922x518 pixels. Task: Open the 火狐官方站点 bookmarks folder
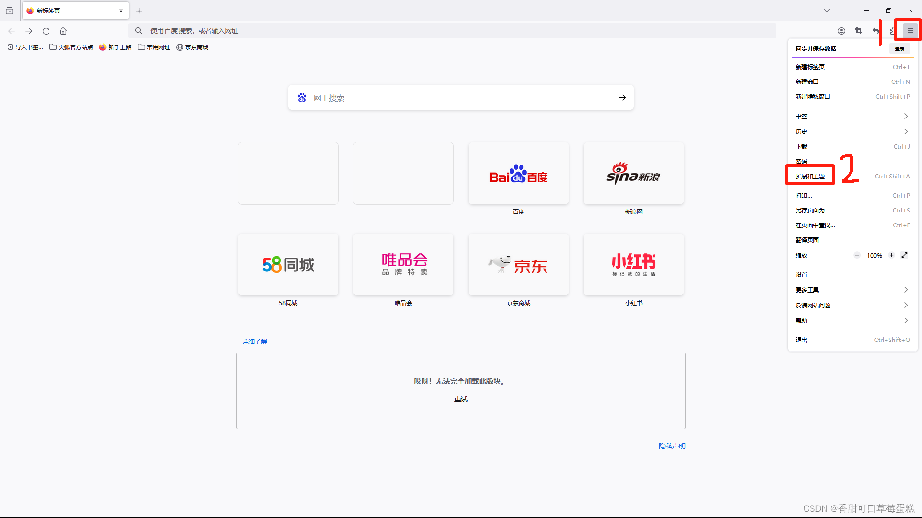(x=72, y=47)
